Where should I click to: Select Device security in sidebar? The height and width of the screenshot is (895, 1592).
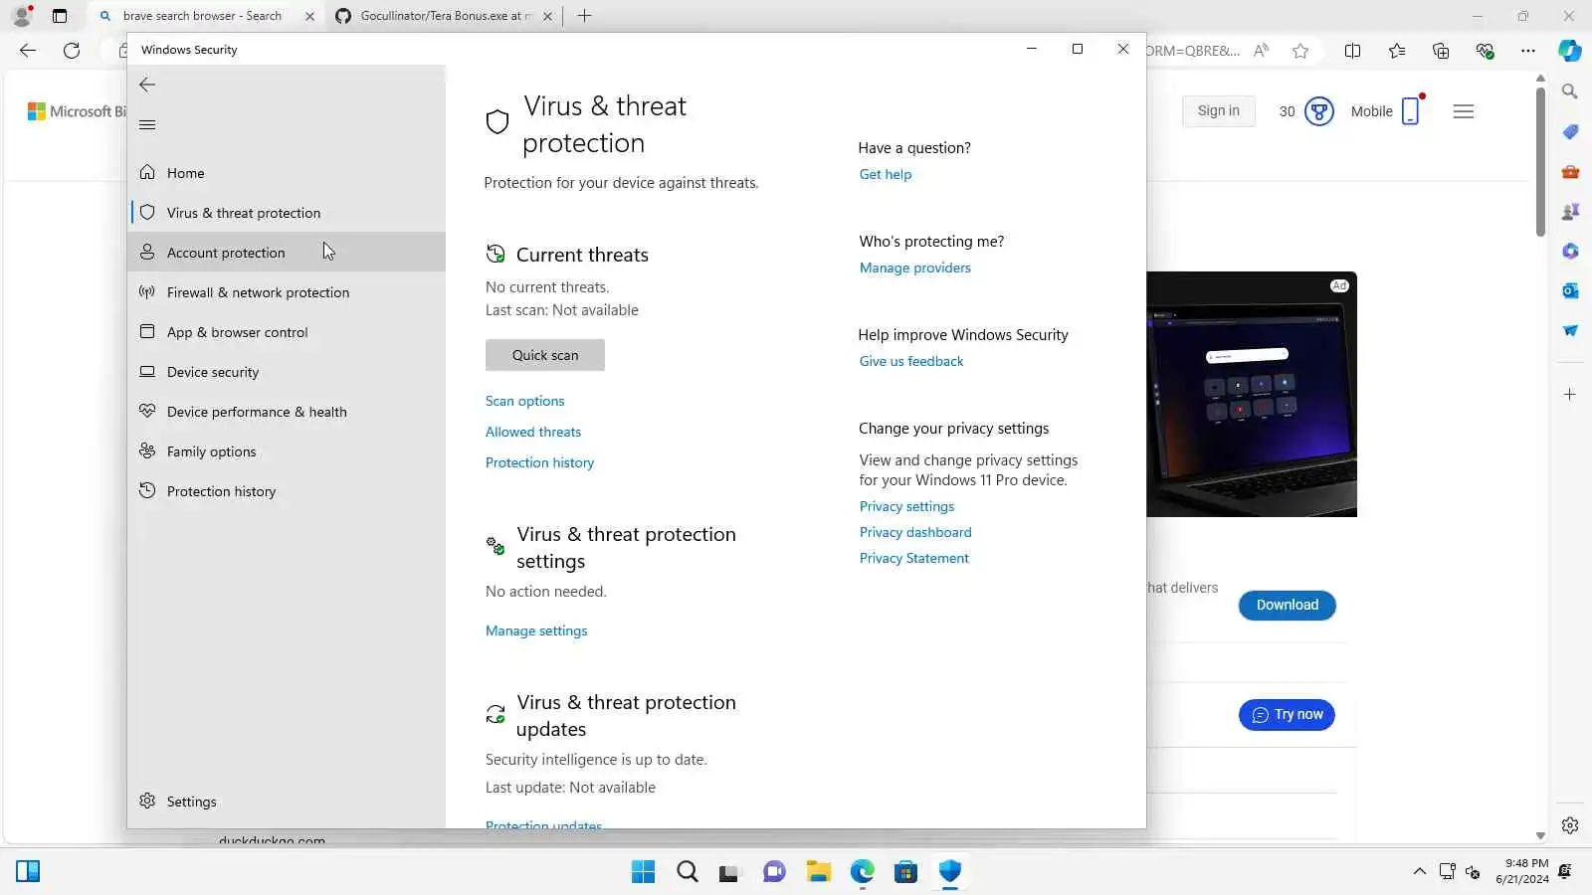pyautogui.click(x=287, y=372)
